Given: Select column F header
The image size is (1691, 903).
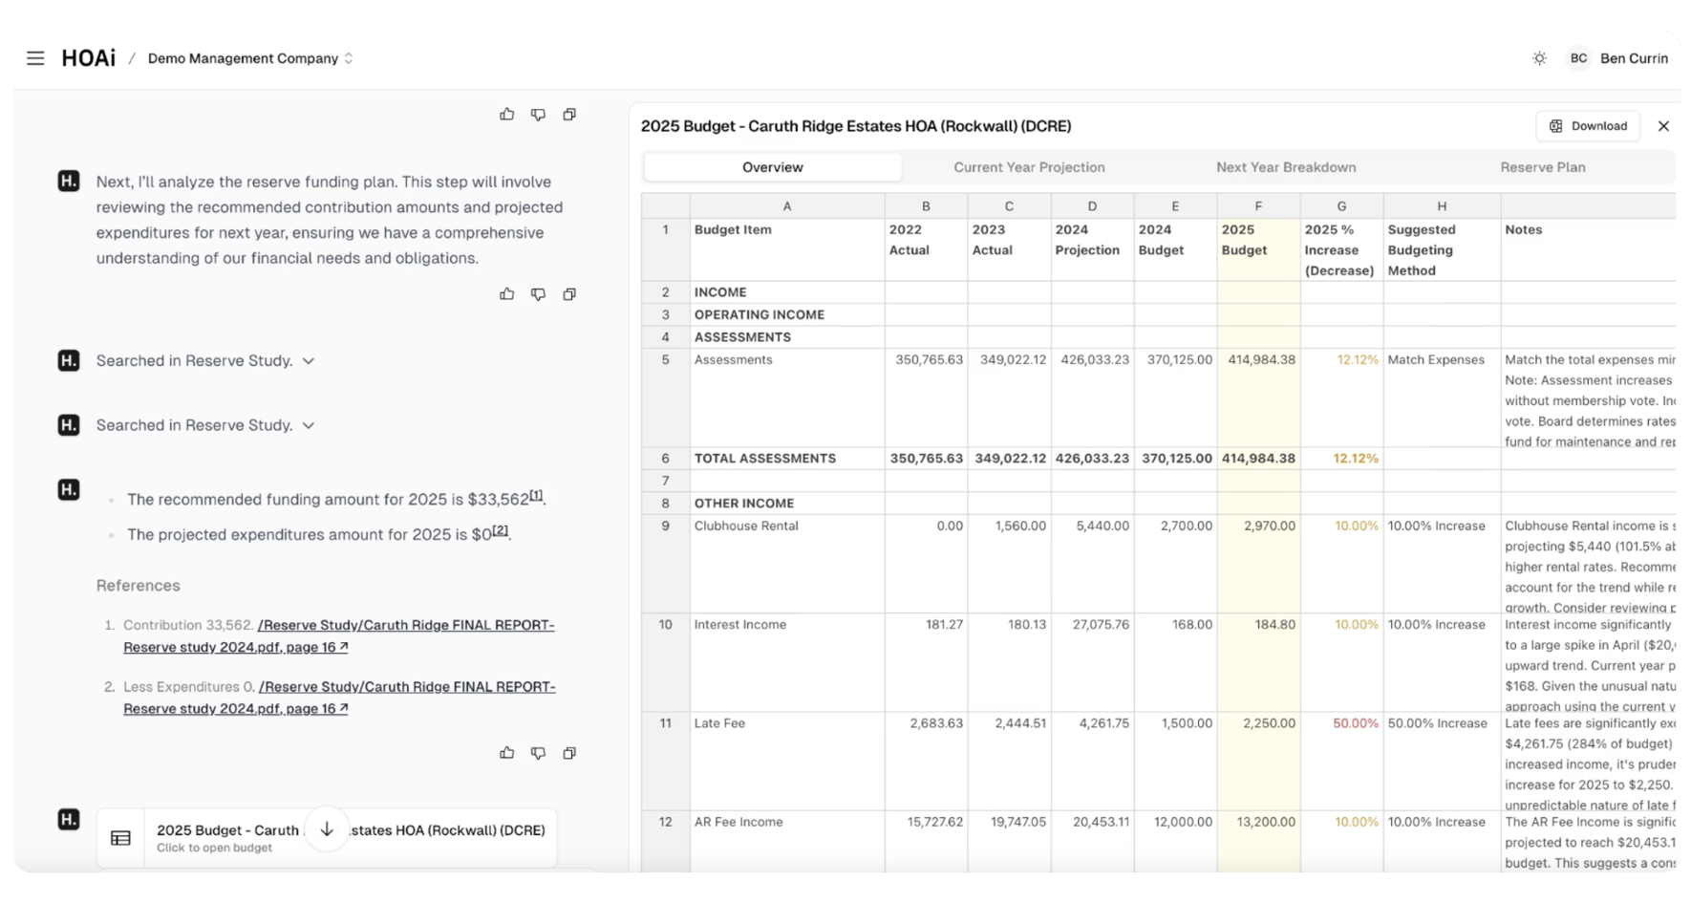Looking at the screenshot, I should point(1258,206).
